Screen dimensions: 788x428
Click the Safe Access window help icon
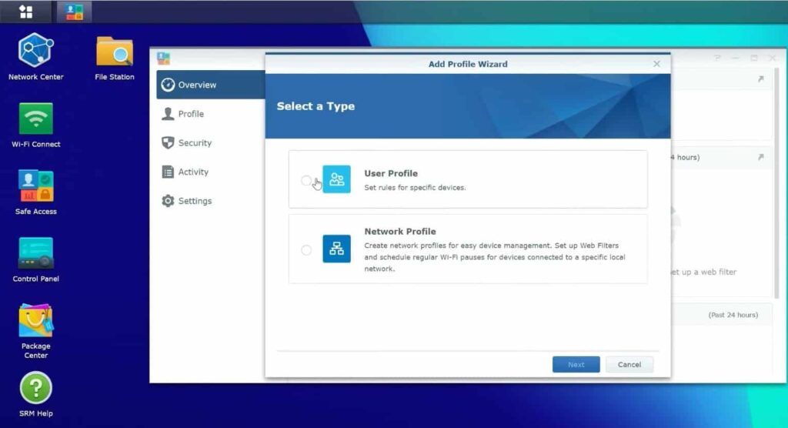(x=718, y=58)
